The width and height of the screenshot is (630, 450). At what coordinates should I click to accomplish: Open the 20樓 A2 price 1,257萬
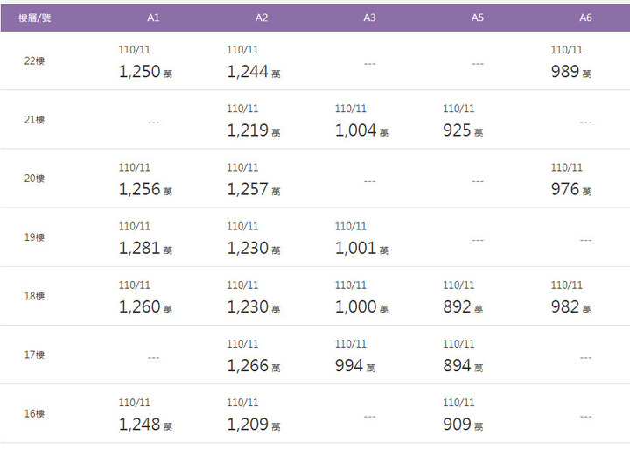click(254, 189)
